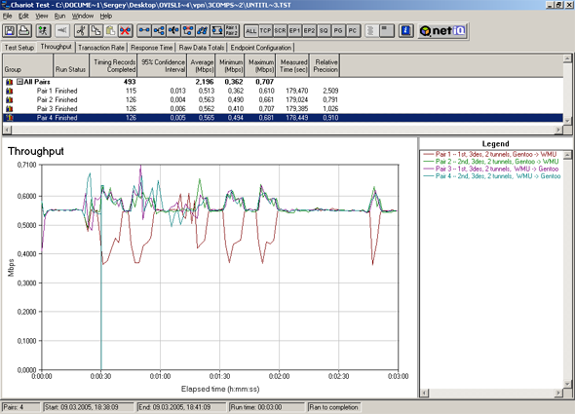Click the swap endpoints arrows icon
Image resolution: width=575 pixels, height=414 pixels.
click(217, 31)
